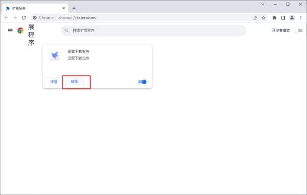Minimize the Chrome window
307x195 pixels.
[x=275, y=4]
